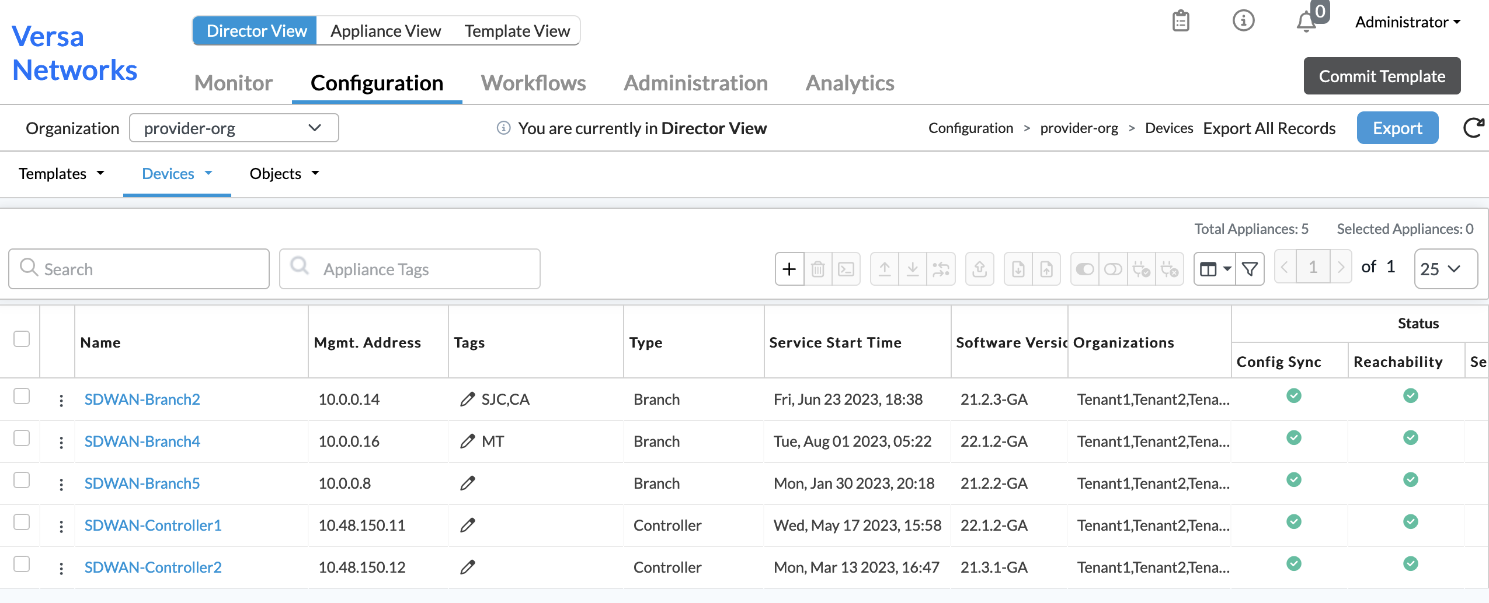Check the SDWAN-Branch4 row checkbox
This screenshot has height=603, width=1489.
coord(22,438)
